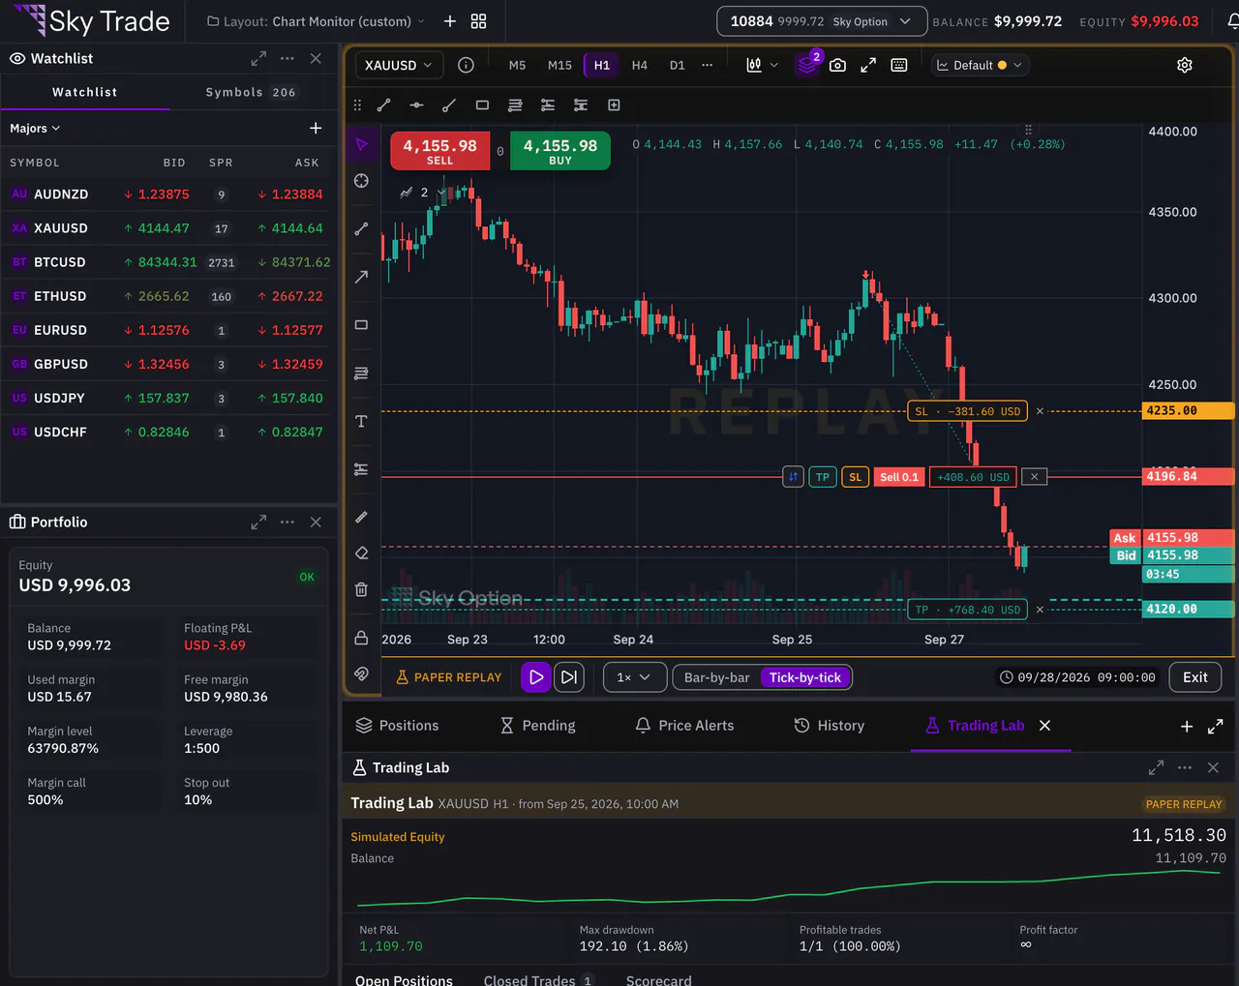Select the H4 timeframe
1239x986 pixels.
pos(640,65)
